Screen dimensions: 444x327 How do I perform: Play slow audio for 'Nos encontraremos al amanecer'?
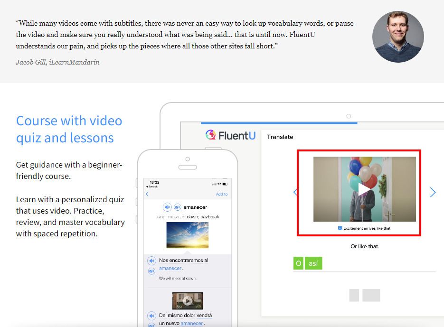coord(152,271)
